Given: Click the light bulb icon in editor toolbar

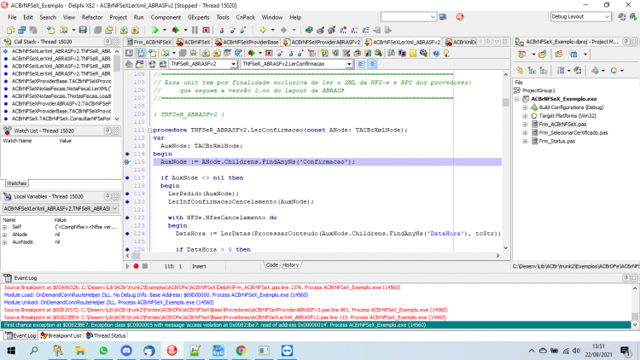Looking at the screenshot, I should pos(446,53).
